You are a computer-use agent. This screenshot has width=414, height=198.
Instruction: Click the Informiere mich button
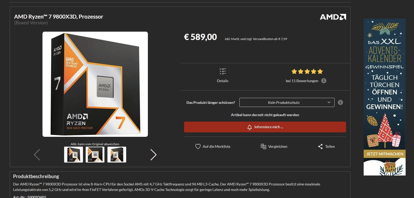tap(265, 127)
